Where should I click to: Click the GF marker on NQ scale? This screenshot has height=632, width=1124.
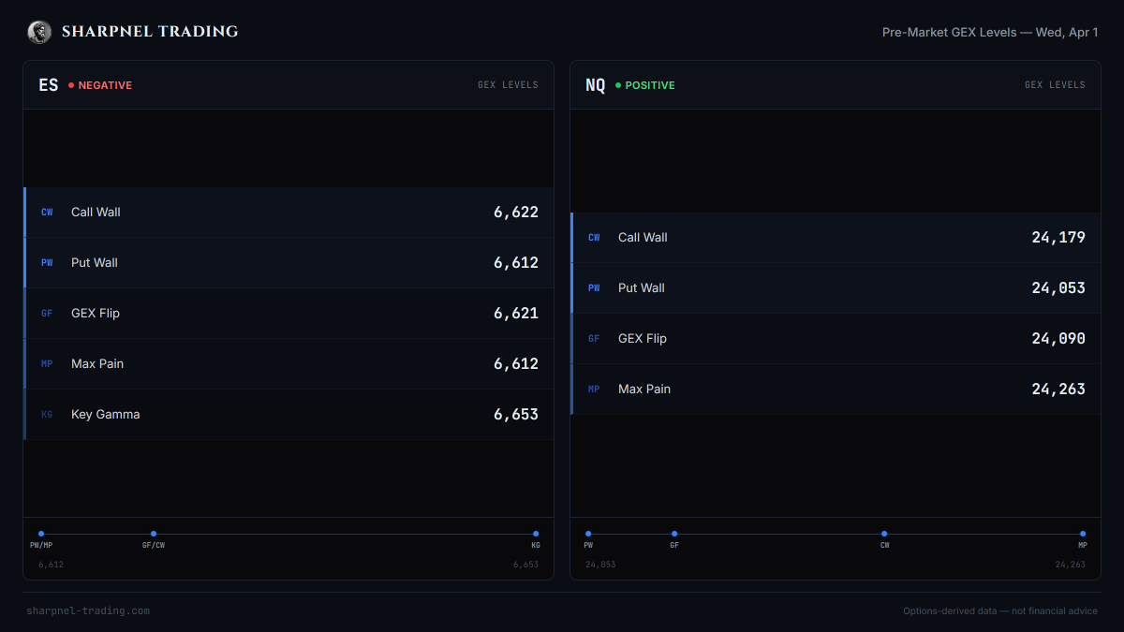(x=674, y=534)
